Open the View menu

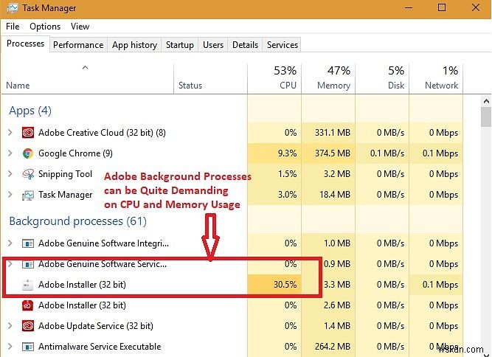(80, 27)
